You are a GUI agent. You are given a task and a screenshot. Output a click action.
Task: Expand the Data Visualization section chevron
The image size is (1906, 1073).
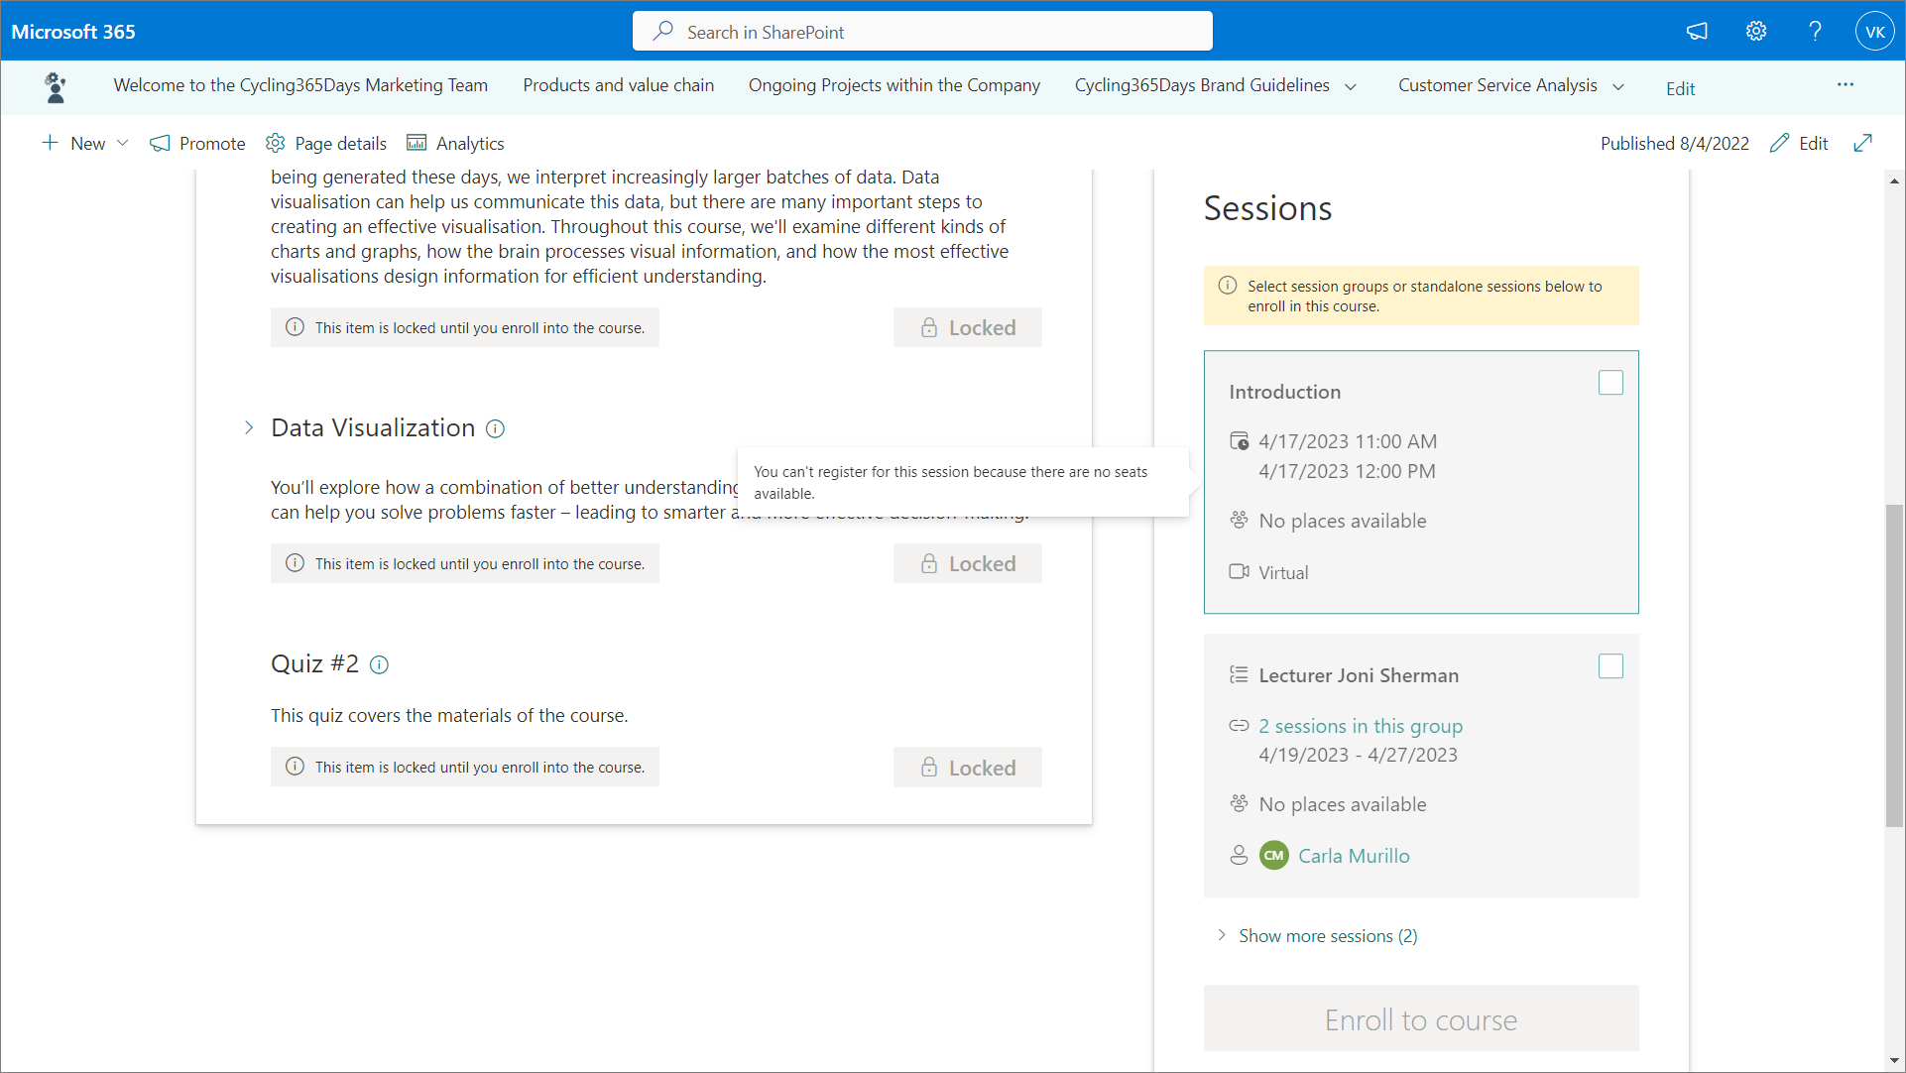click(x=249, y=427)
